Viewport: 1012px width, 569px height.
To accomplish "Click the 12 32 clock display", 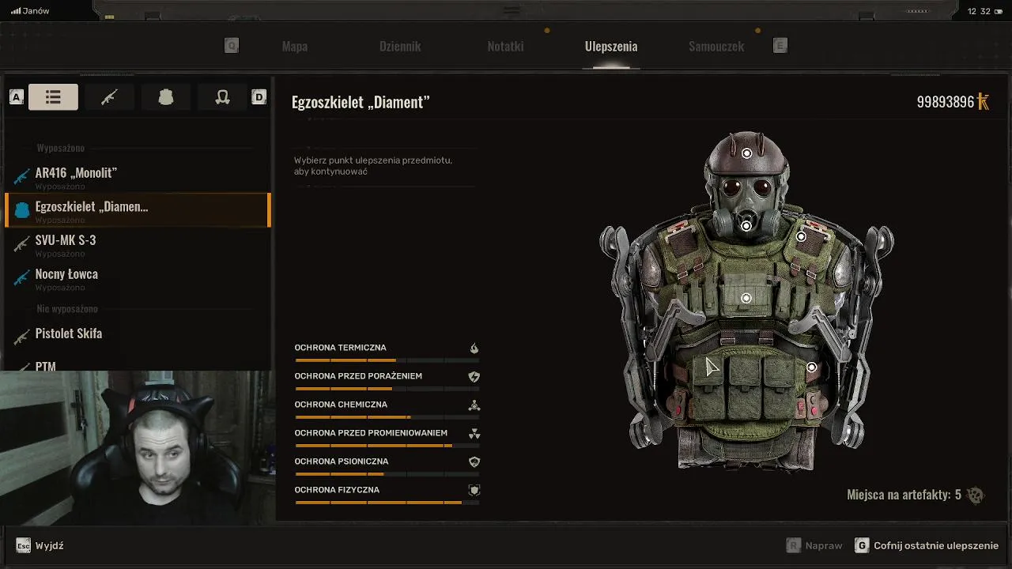I will point(979,11).
